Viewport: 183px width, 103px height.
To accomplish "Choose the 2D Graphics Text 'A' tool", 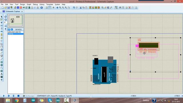I will tap(1, 74).
